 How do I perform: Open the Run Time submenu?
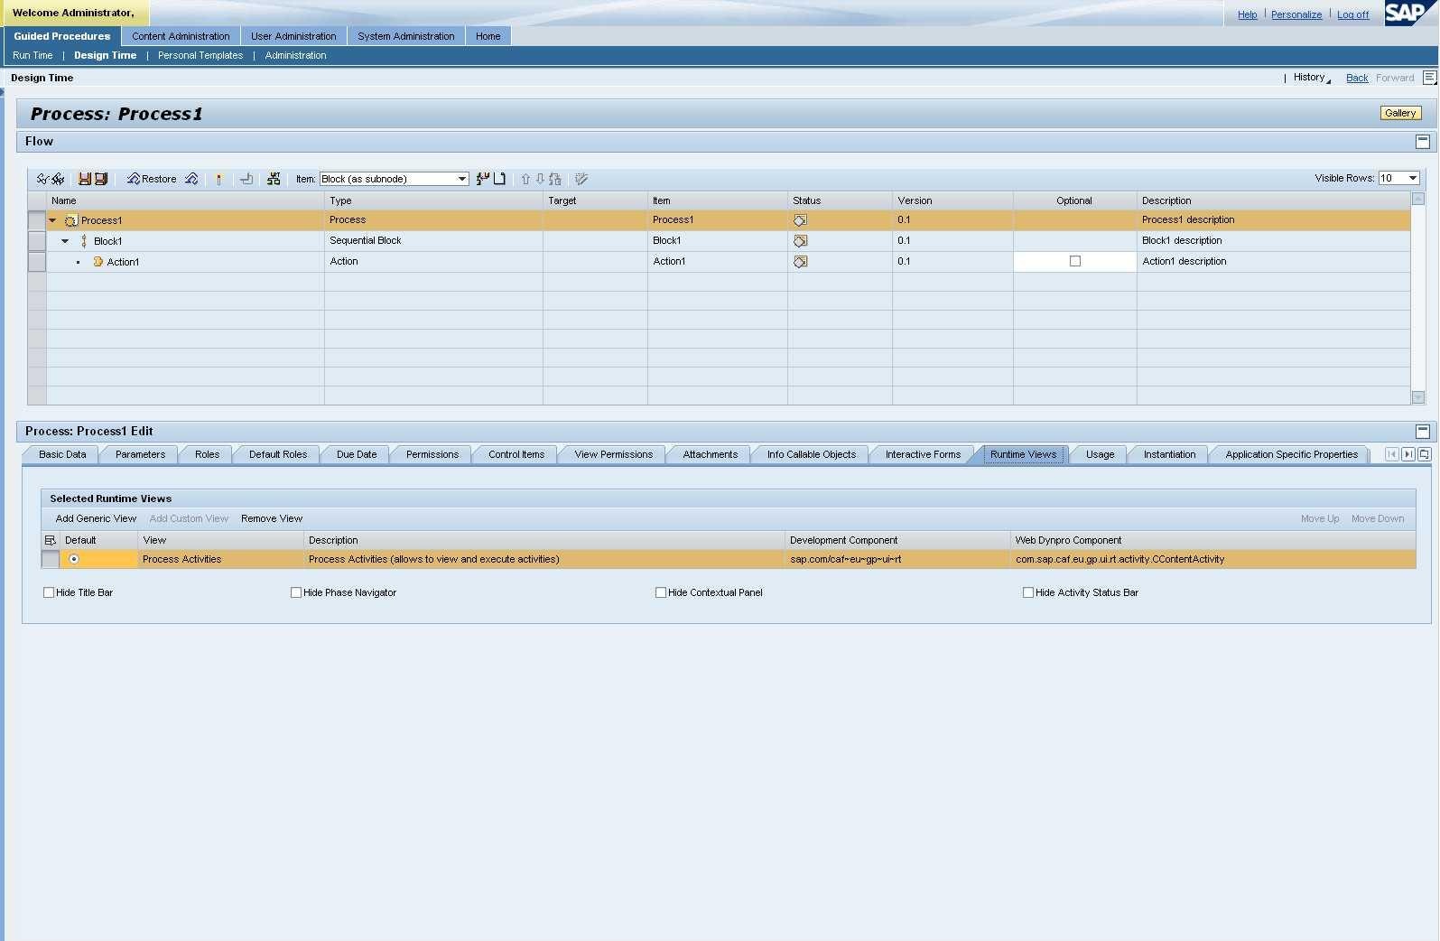coord(33,55)
